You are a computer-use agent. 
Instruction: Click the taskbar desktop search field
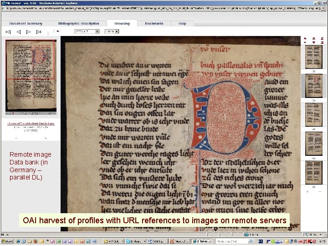click(232, 241)
